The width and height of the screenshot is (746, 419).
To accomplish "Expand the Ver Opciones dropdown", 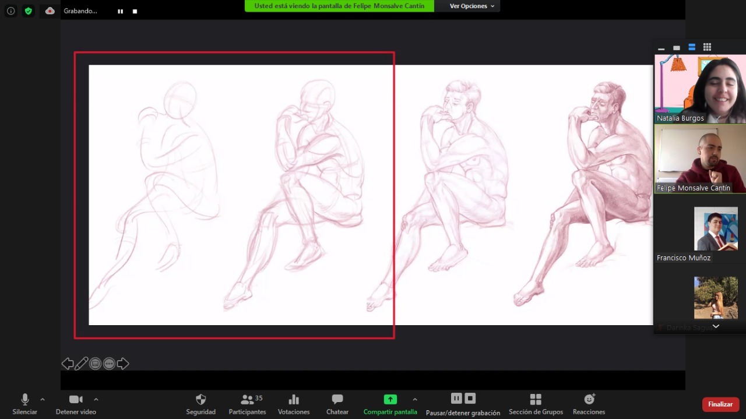I will 471,6.
